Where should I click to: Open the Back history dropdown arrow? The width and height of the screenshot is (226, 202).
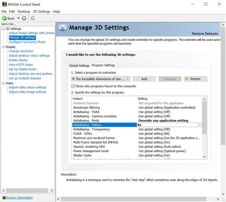[x=19, y=18]
